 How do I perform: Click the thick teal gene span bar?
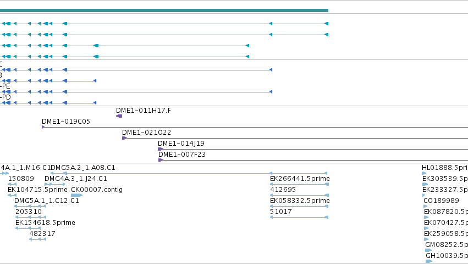(164, 10)
